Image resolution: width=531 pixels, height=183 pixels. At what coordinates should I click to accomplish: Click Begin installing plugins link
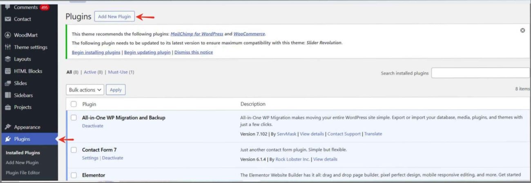[96, 52]
